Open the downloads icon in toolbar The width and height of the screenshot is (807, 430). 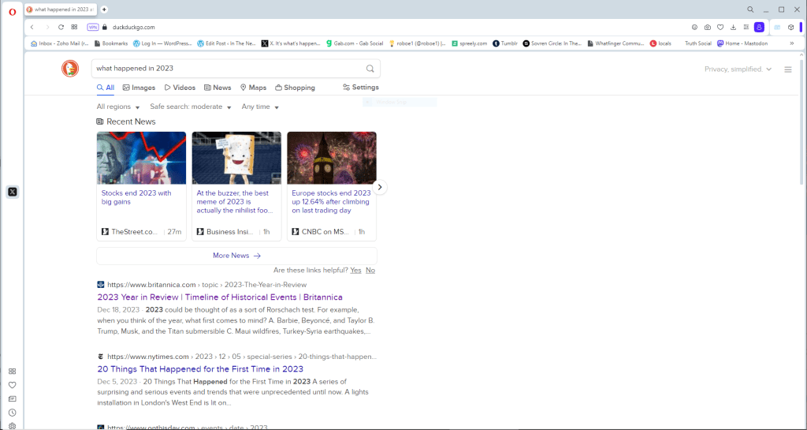pos(733,27)
